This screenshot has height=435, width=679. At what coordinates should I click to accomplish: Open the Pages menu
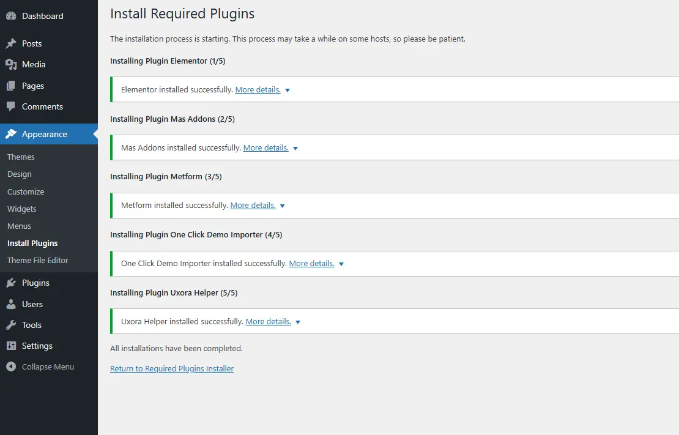point(49,86)
